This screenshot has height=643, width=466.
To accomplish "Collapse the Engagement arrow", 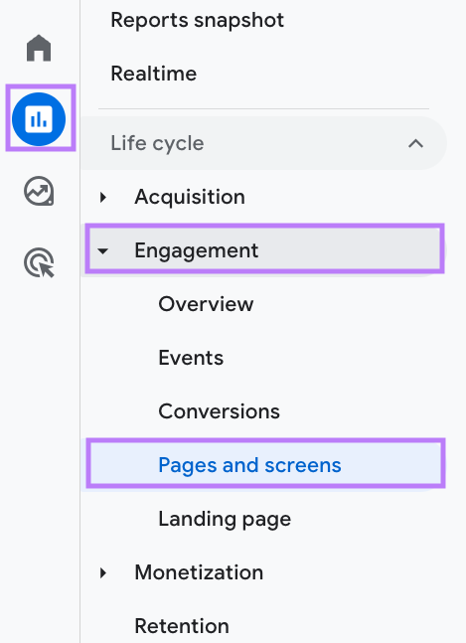I will tap(103, 250).
